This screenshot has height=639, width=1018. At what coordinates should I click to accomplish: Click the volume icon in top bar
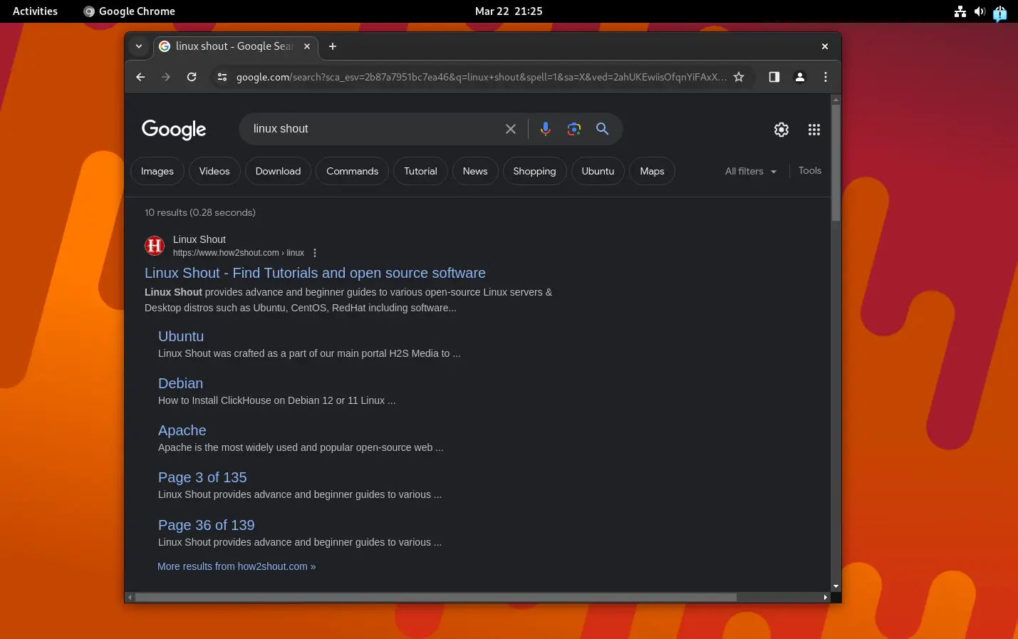(980, 11)
